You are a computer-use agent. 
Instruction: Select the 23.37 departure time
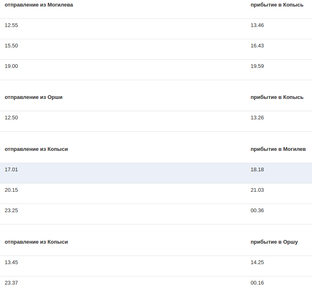click(x=11, y=283)
